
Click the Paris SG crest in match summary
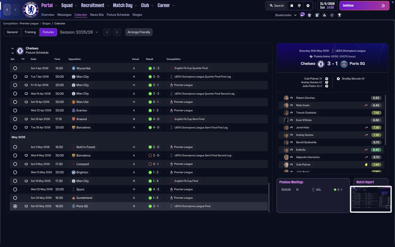344,64
